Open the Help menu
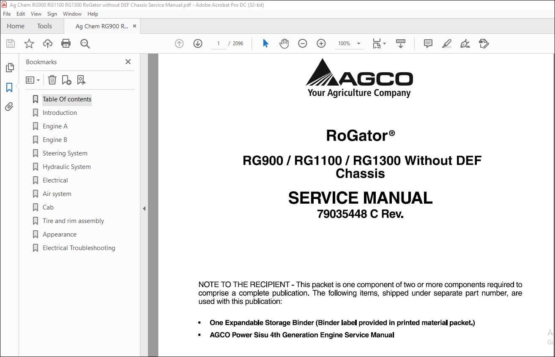Screen dimensions: 555x357 (x=93, y=14)
